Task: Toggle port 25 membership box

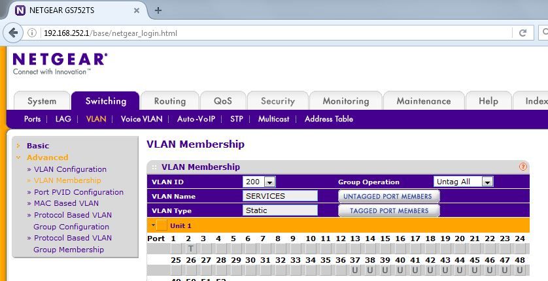Action: 176,270
